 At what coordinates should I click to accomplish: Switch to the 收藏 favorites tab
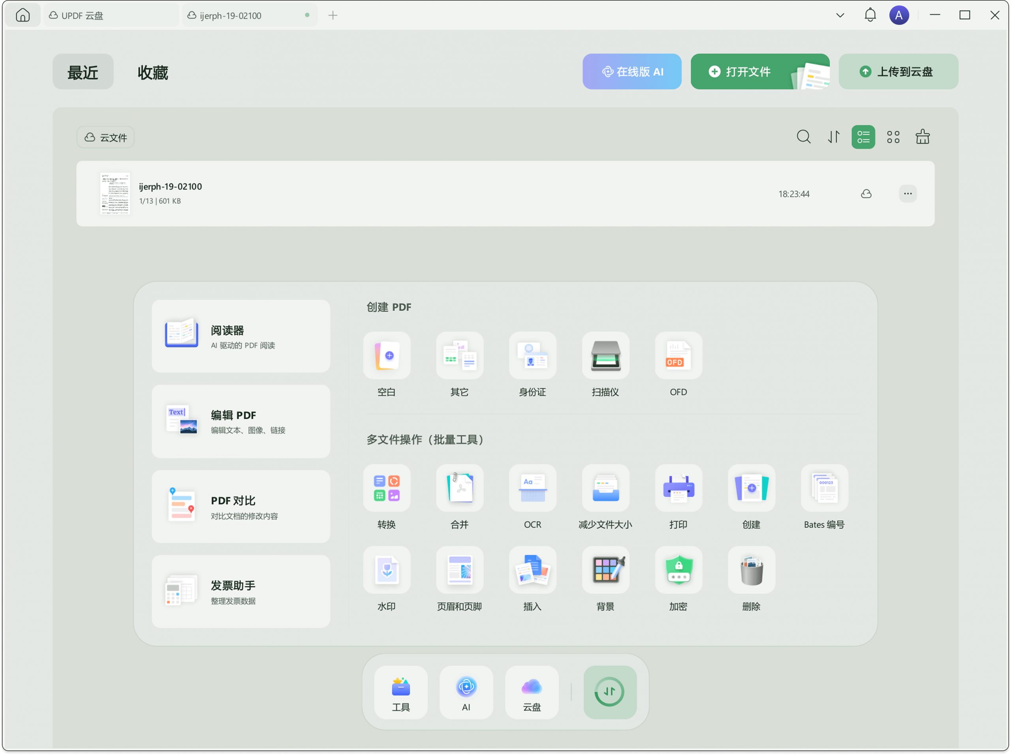[153, 72]
